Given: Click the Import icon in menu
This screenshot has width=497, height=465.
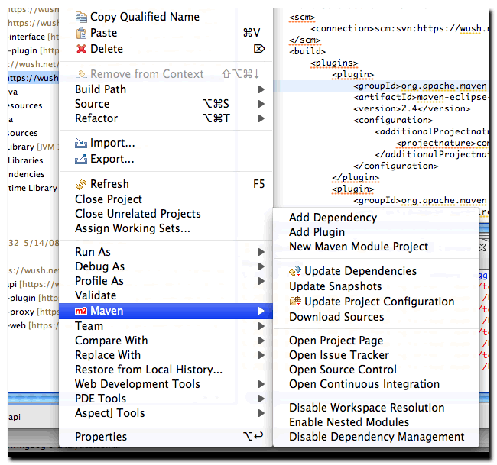Looking at the screenshot, I should (81, 144).
